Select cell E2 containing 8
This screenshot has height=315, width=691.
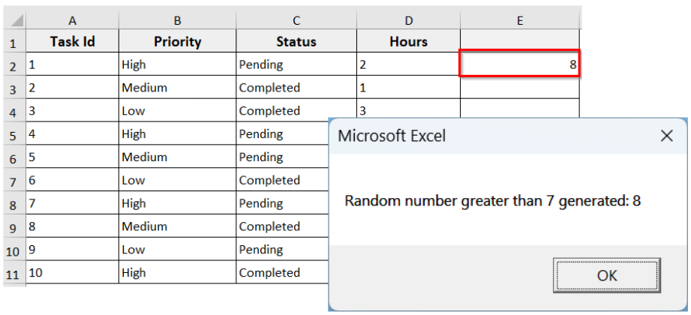click(x=519, y=64)
